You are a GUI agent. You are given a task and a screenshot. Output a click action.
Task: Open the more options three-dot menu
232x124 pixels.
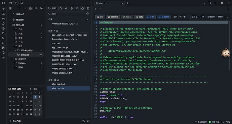tap(228, 9)
